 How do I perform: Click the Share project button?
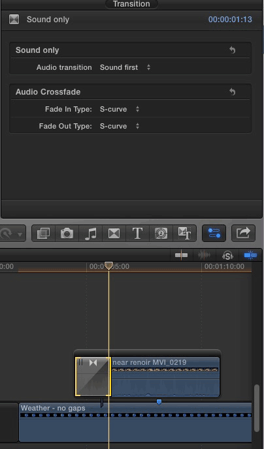tap(243, 234)
